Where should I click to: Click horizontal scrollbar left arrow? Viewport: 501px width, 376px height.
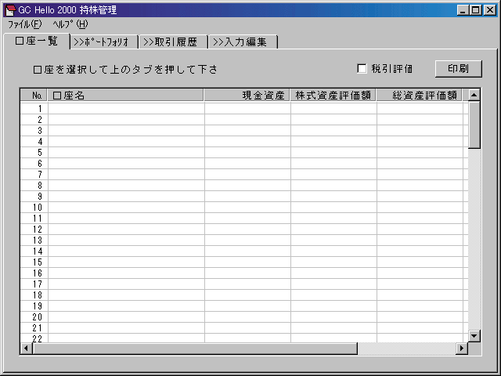pos(26,348)
